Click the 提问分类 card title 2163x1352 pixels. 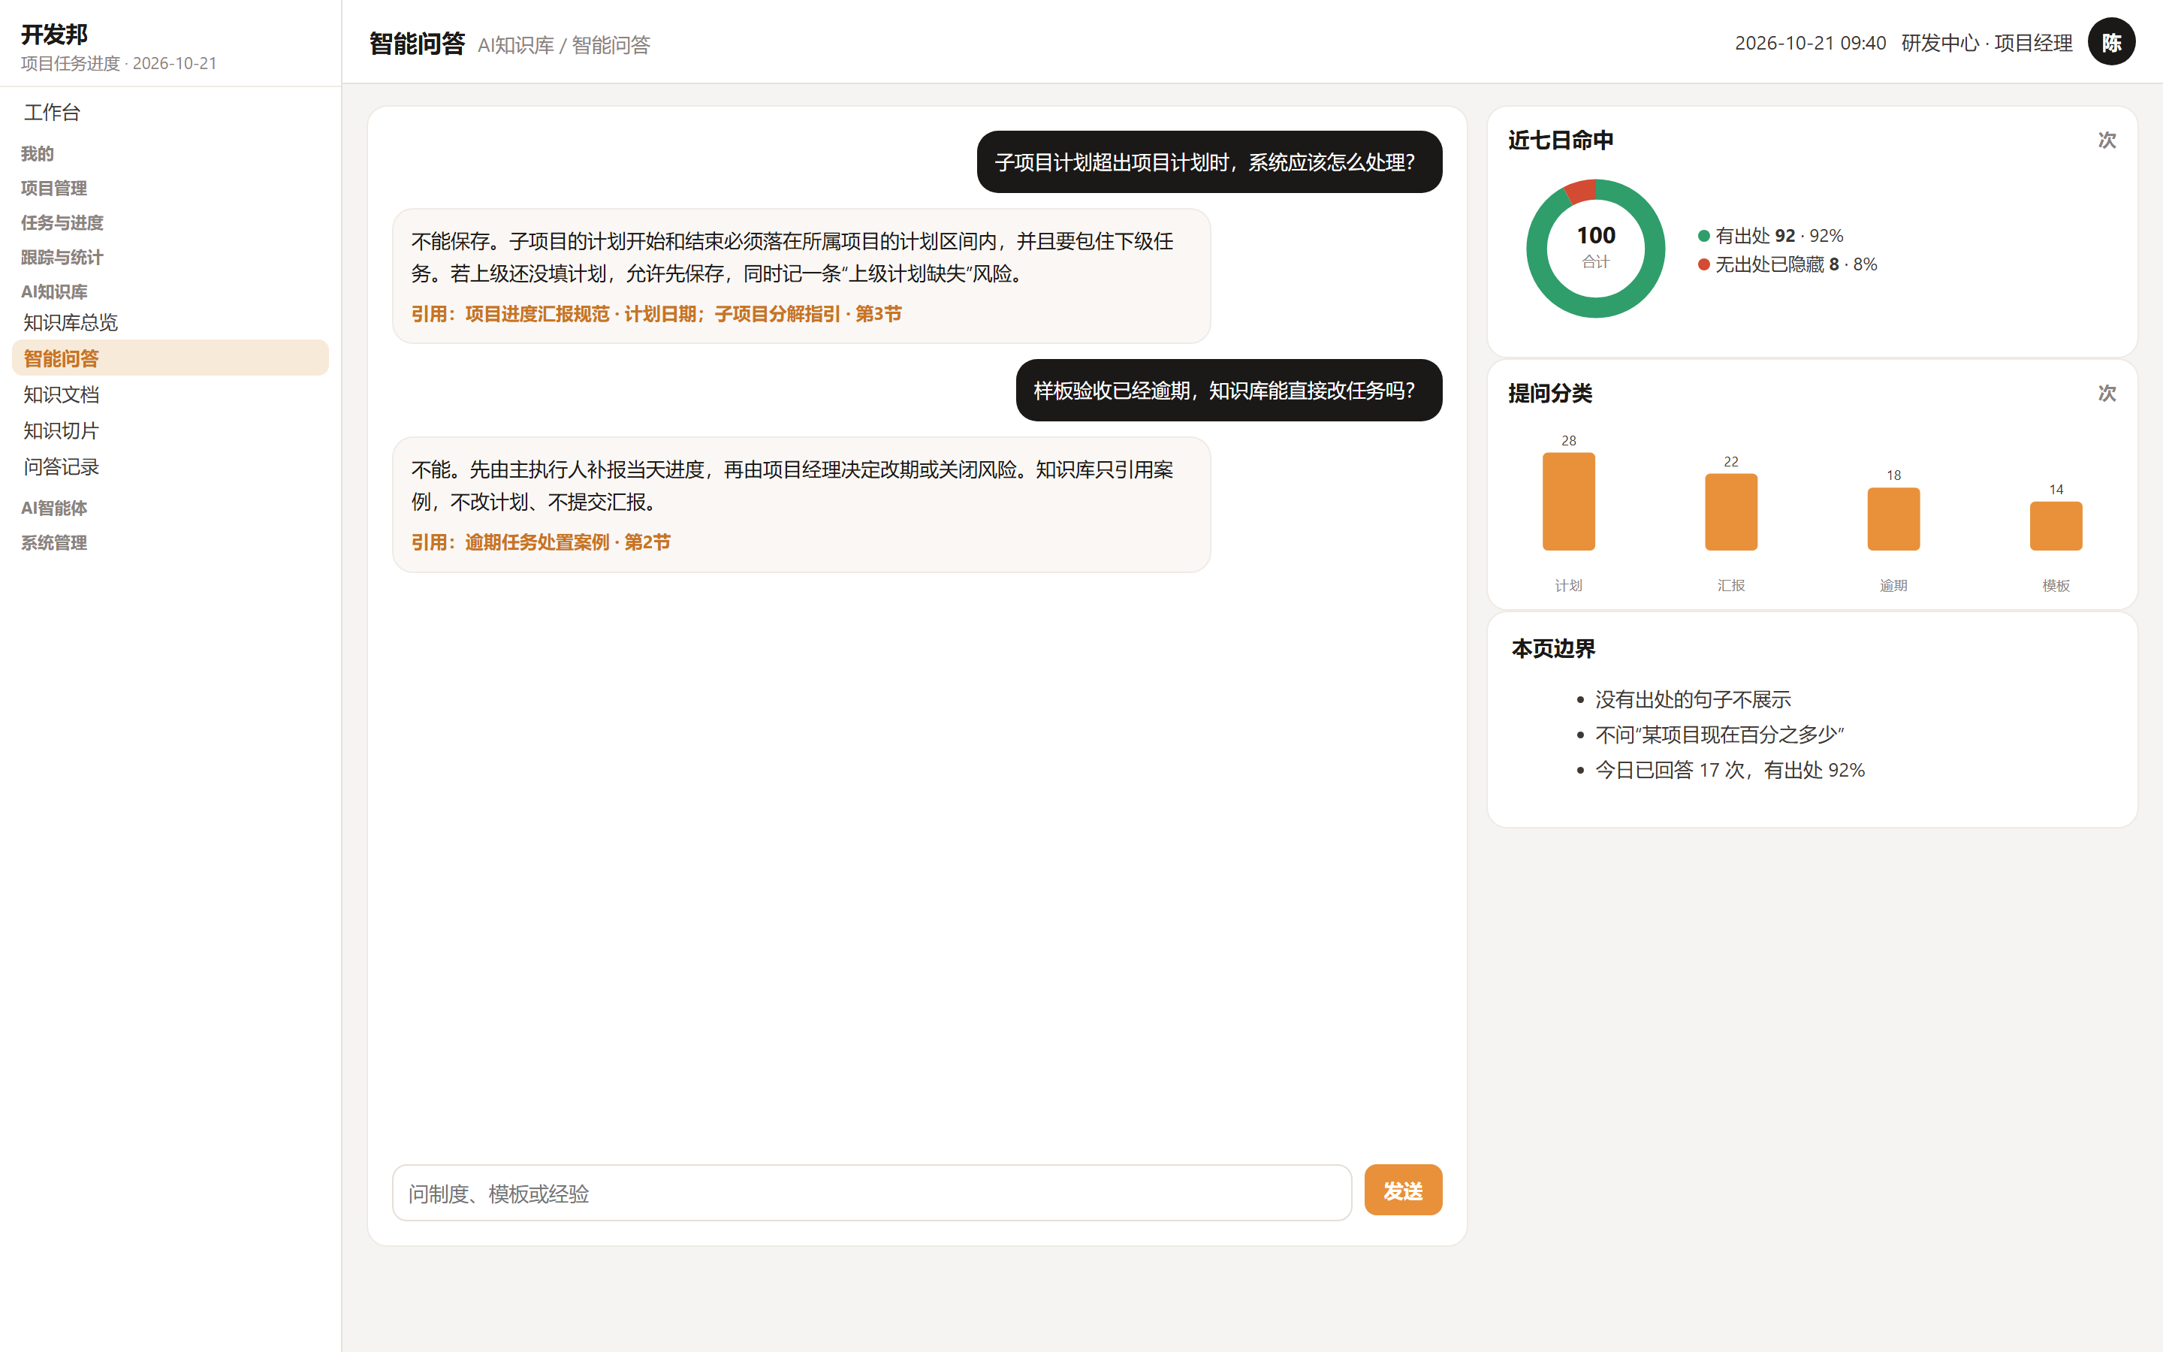pyautogui.click(x=1550, y=394)
